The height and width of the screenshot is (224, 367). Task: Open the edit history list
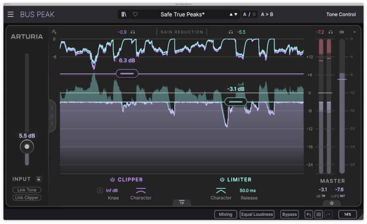click(x=318, y=214)
